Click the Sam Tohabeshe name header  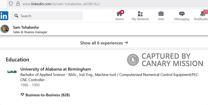(26, 27)
